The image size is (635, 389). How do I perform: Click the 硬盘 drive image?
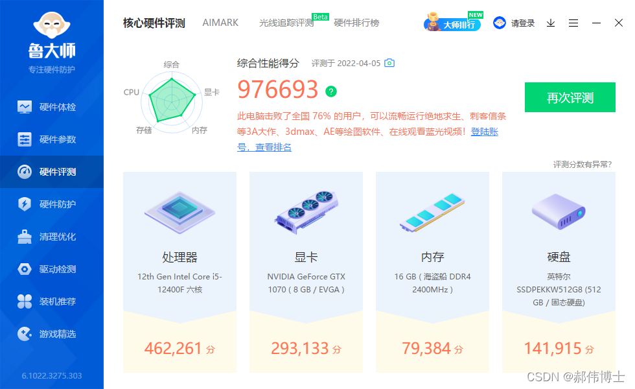(x=559, y=211)
